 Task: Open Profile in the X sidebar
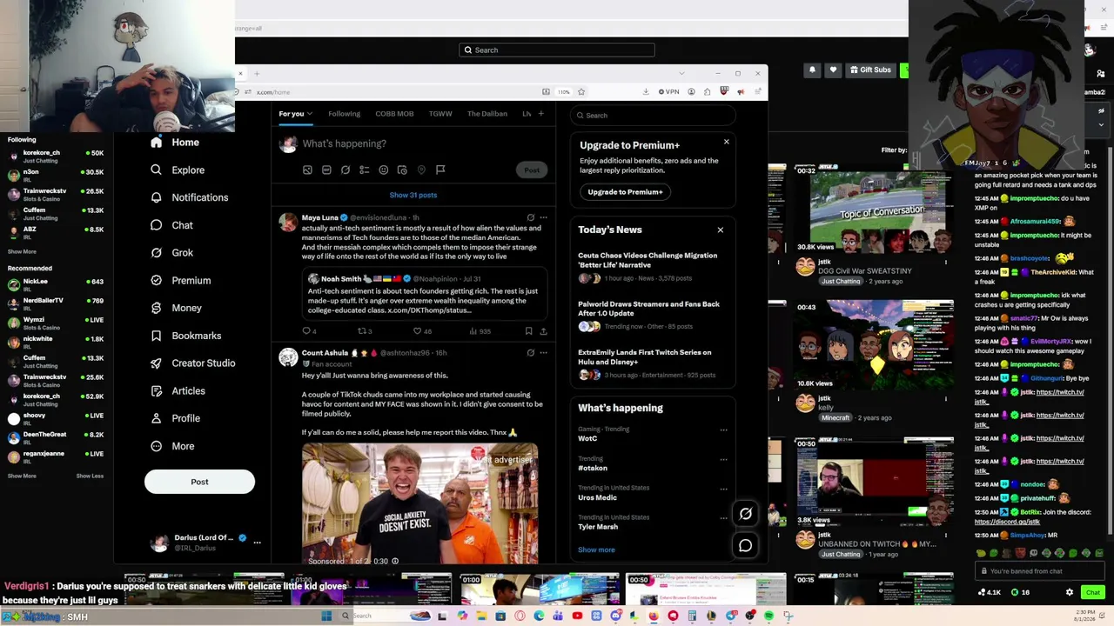pyautogui.click(x=175, y=418)
